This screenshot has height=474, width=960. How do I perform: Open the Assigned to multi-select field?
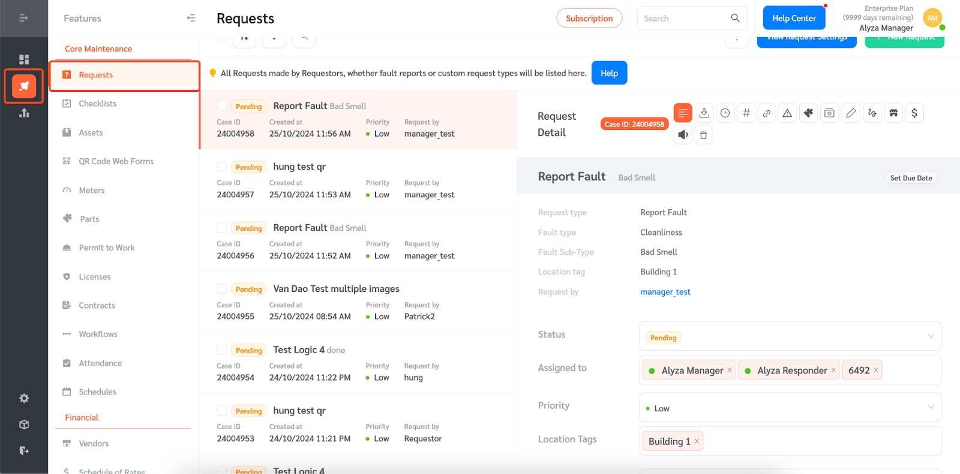tap(790, 370)
